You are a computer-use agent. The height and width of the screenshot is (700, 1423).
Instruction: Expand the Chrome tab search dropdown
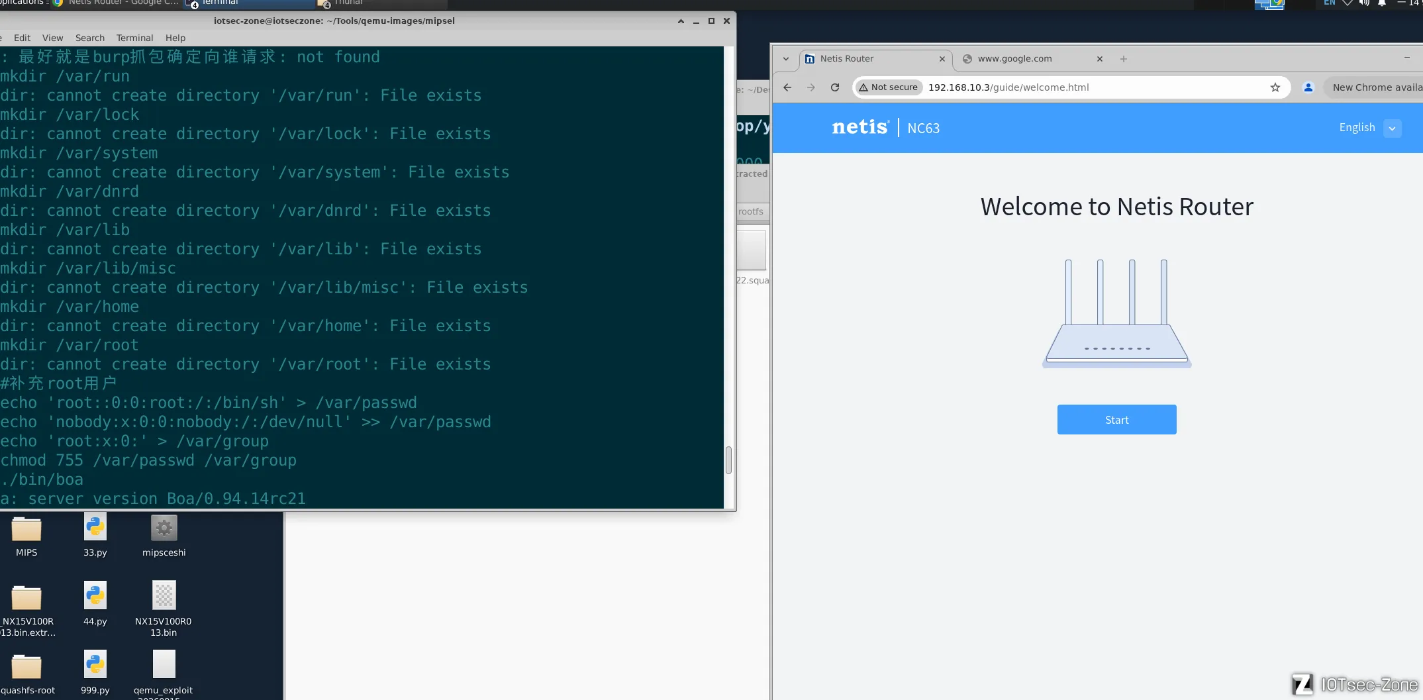786,59
